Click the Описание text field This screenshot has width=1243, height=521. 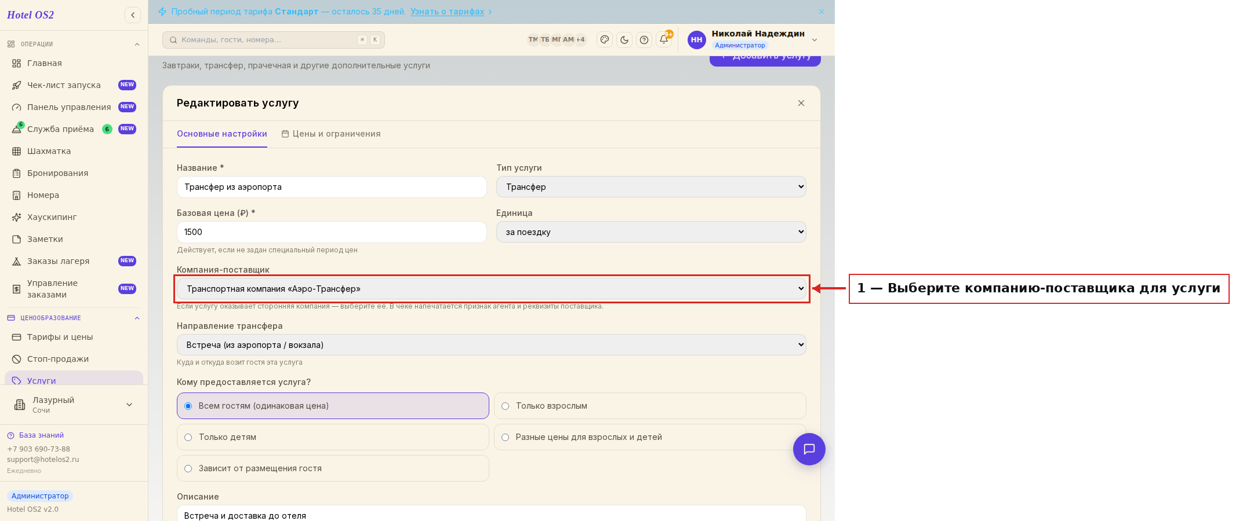coord(492,513)
